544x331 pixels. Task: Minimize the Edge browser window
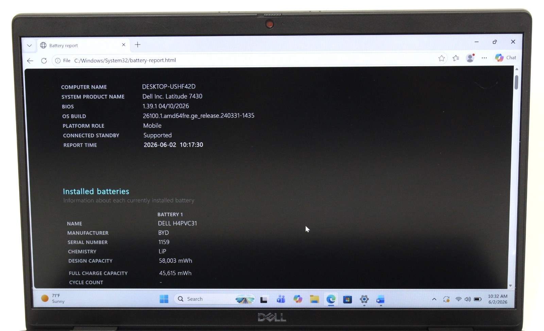[x=477, y=42]
